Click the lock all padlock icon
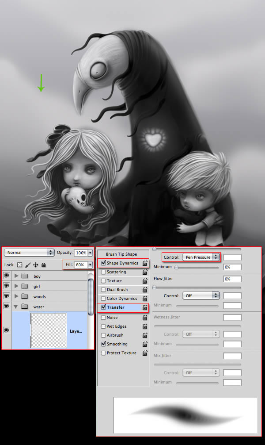Image resolution: width=265 pixels, height=445 pixels. tap(43, 265)
